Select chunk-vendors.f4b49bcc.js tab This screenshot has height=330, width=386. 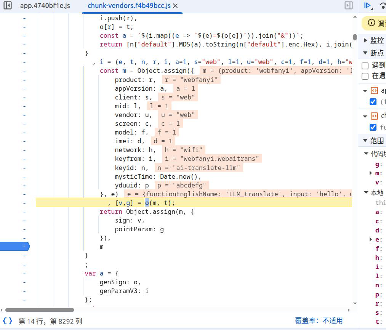[x=129, y=6]
